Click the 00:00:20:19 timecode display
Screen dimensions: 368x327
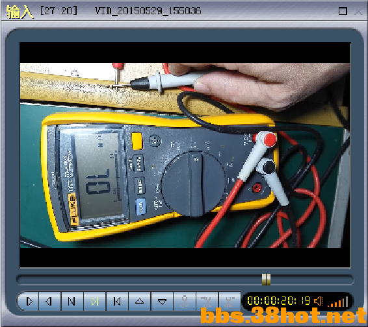coord(278,301)
